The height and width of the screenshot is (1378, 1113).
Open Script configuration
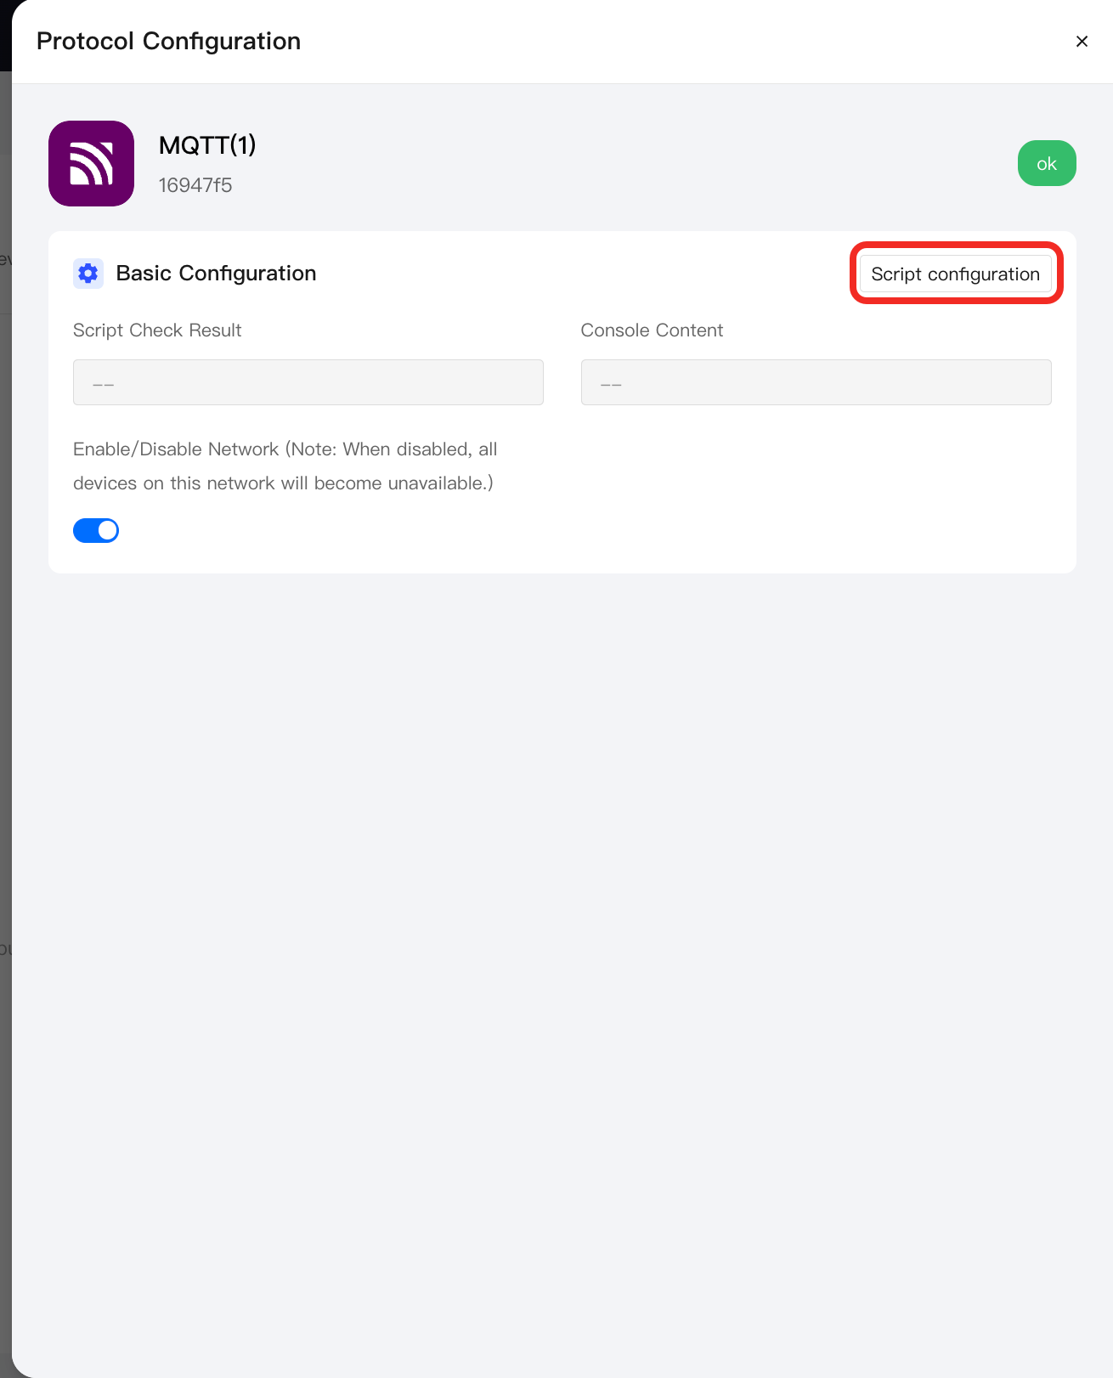[955, 274]
